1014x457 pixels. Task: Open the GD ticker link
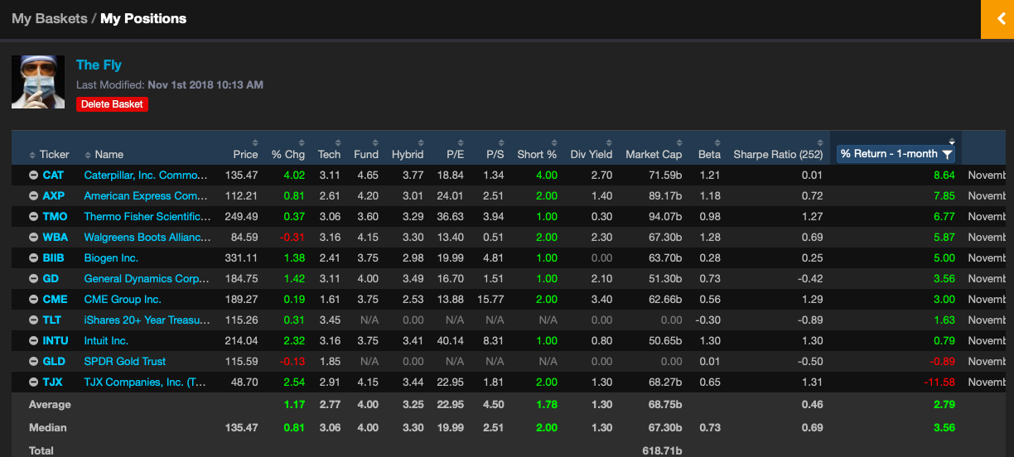pyautogui.click(x=51, y=279)
